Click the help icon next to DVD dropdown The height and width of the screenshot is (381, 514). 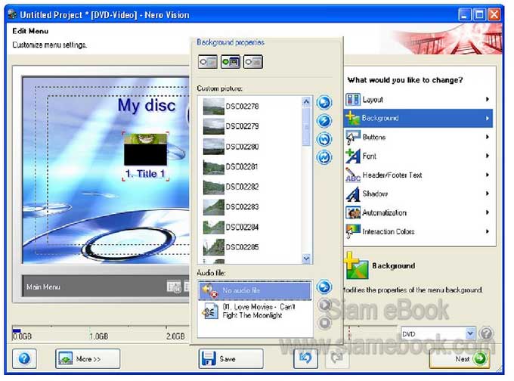tap(487, 334)
